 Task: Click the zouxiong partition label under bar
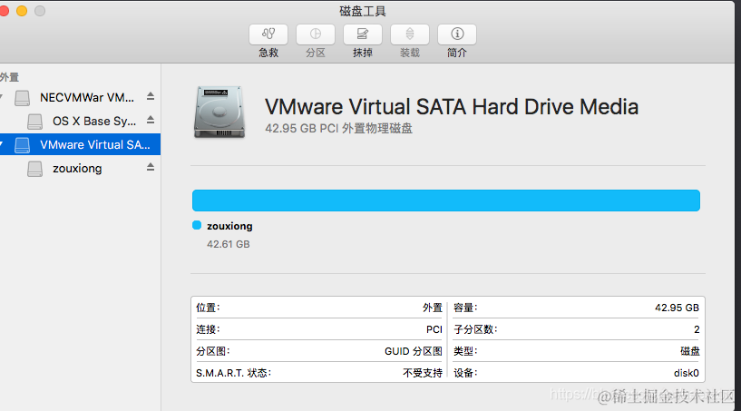tap(229, 226)
